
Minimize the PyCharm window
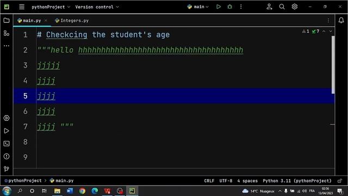pos(310,7)
